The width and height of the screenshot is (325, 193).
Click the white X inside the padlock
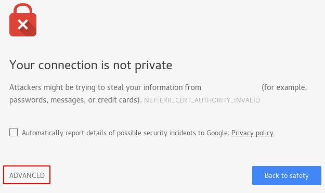[x=23, y=24]
